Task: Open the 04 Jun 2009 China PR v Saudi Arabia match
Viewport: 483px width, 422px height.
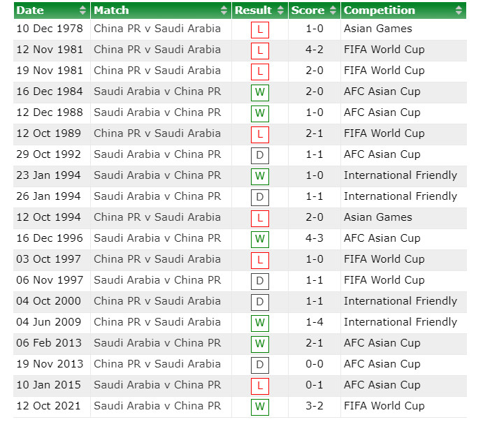Action: coord(157,322)
